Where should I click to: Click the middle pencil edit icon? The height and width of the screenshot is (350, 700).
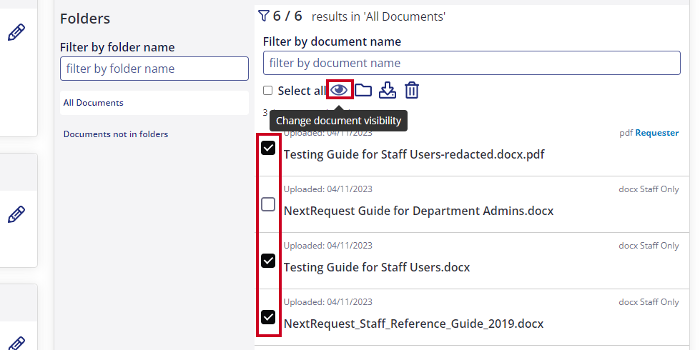(16, 214)
